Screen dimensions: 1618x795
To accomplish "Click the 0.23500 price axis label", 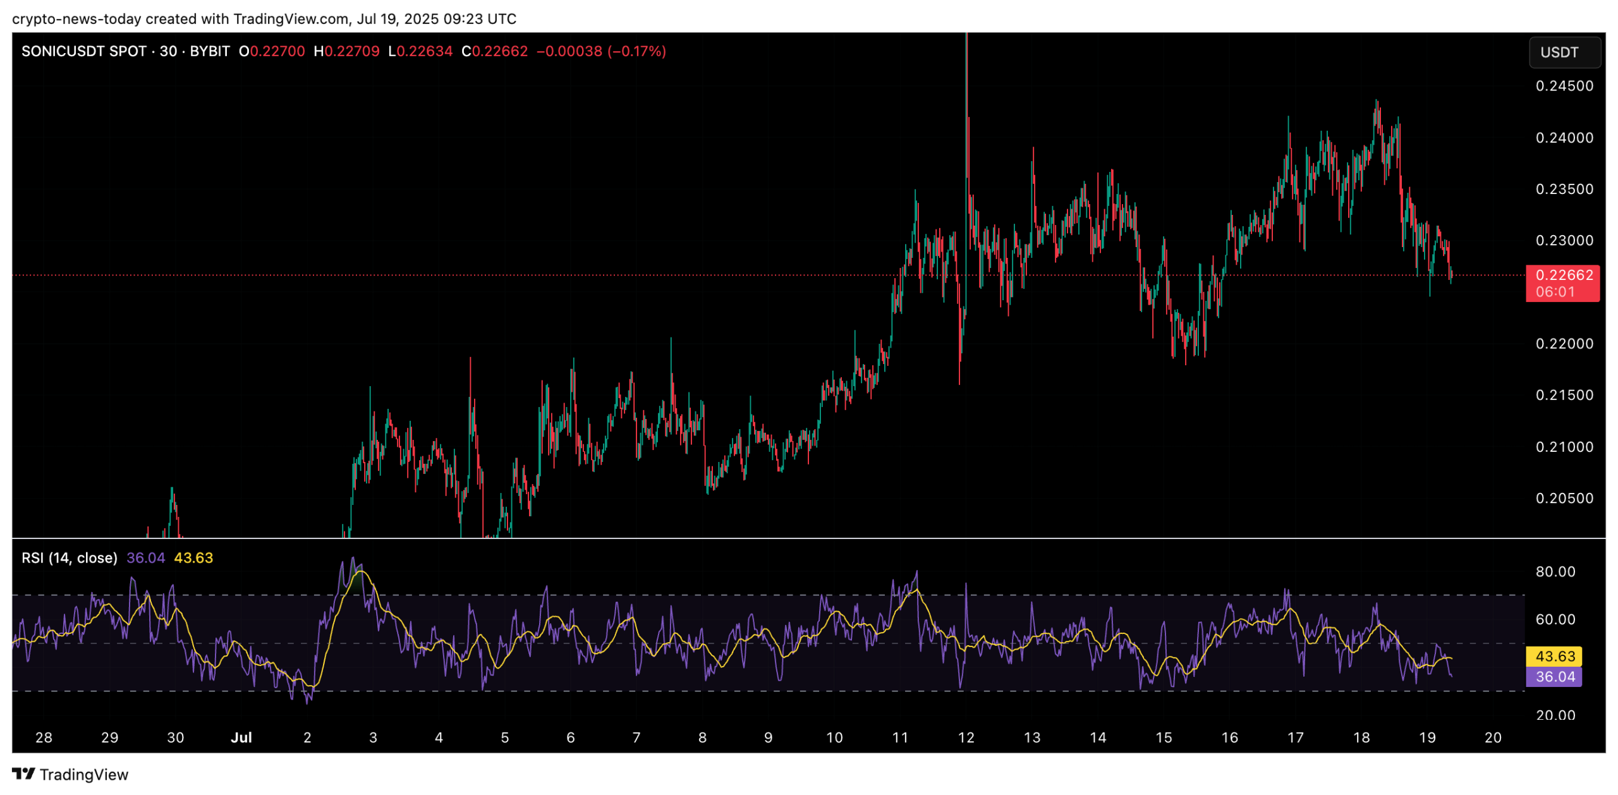I will click(x=1564, y=189).
